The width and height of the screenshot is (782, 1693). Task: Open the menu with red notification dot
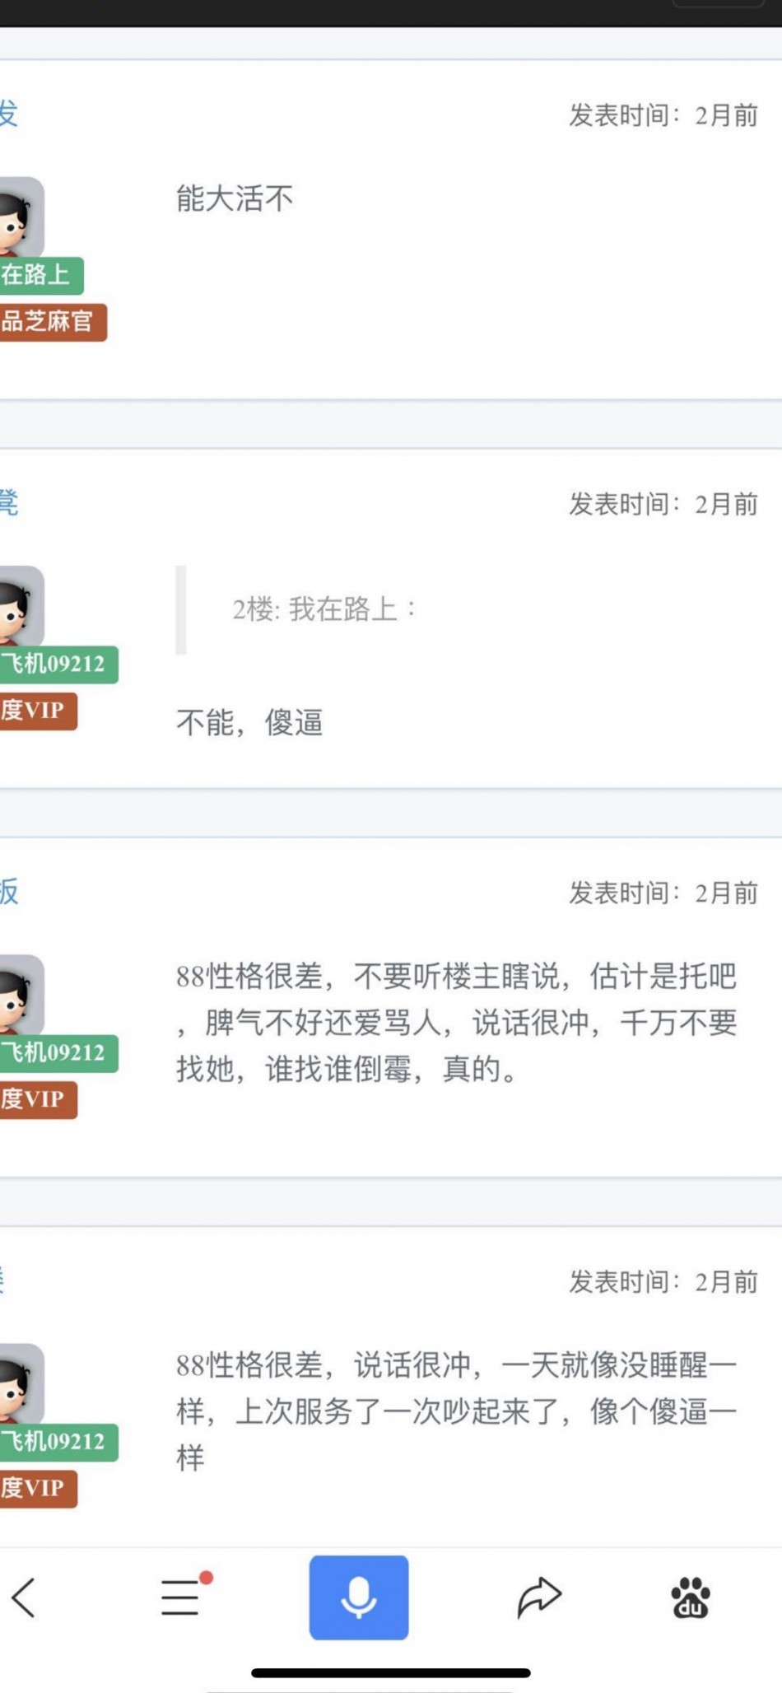point(182,1597)
